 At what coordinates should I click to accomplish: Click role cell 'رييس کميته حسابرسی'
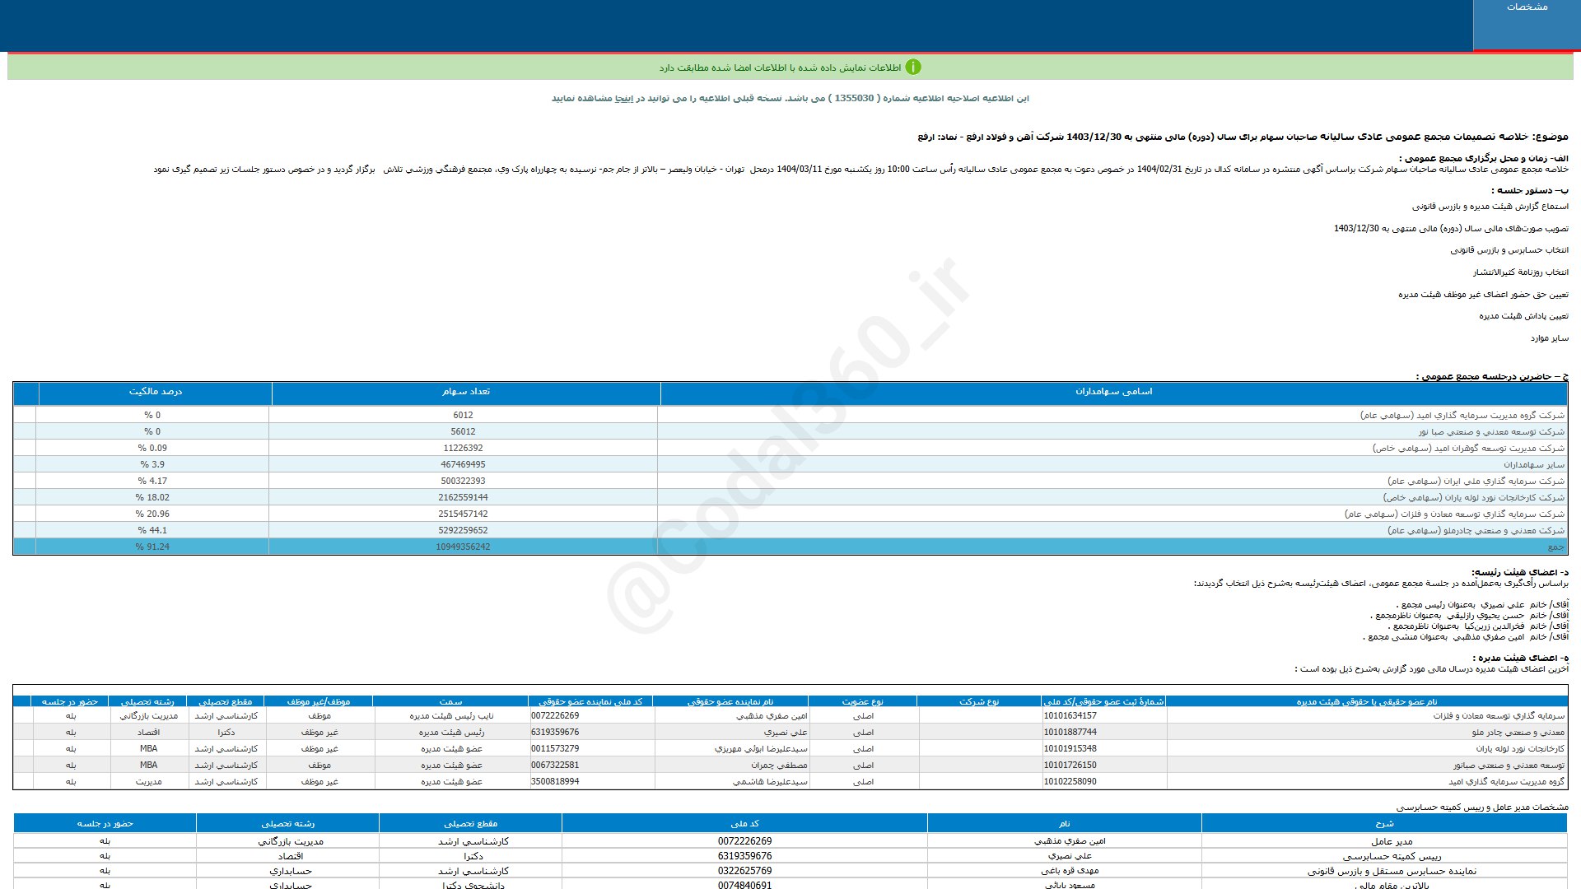pyautogui.click(x=1392, y=856)
